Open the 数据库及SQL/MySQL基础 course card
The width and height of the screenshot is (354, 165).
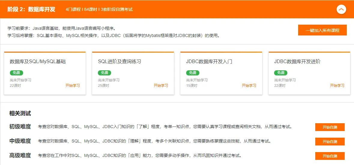click(x=45, y=73)
